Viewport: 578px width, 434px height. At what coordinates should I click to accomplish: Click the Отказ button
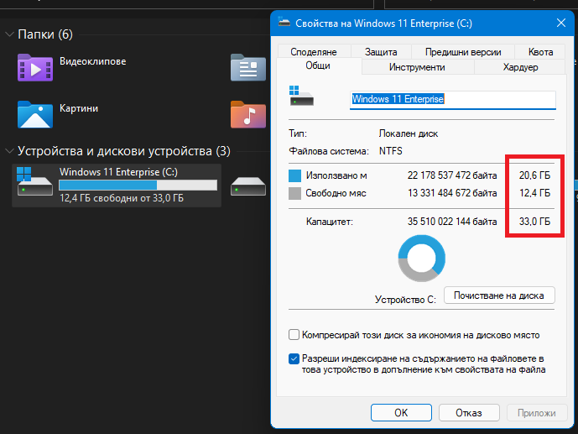(x=469, y=413)
